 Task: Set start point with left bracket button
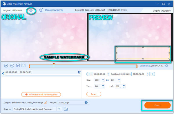pyautogui.click(x=89, y=74)
